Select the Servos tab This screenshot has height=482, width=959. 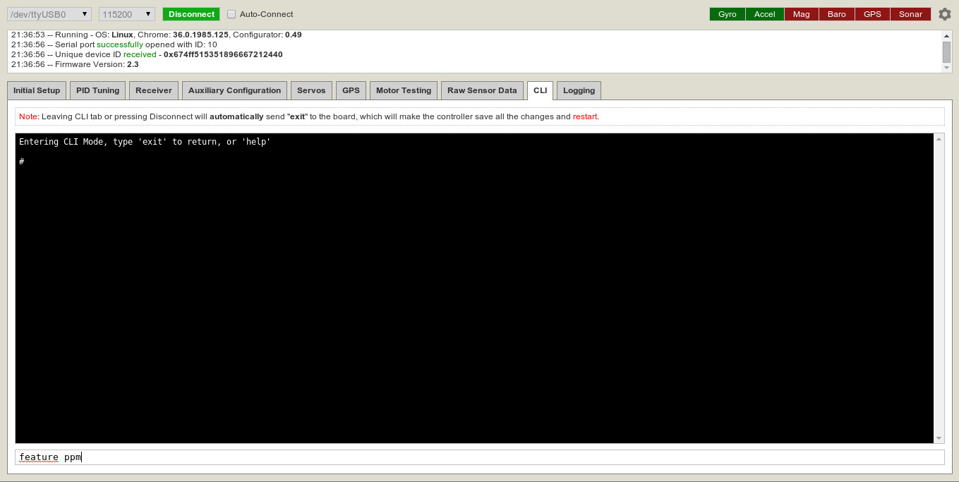[311, 90]
